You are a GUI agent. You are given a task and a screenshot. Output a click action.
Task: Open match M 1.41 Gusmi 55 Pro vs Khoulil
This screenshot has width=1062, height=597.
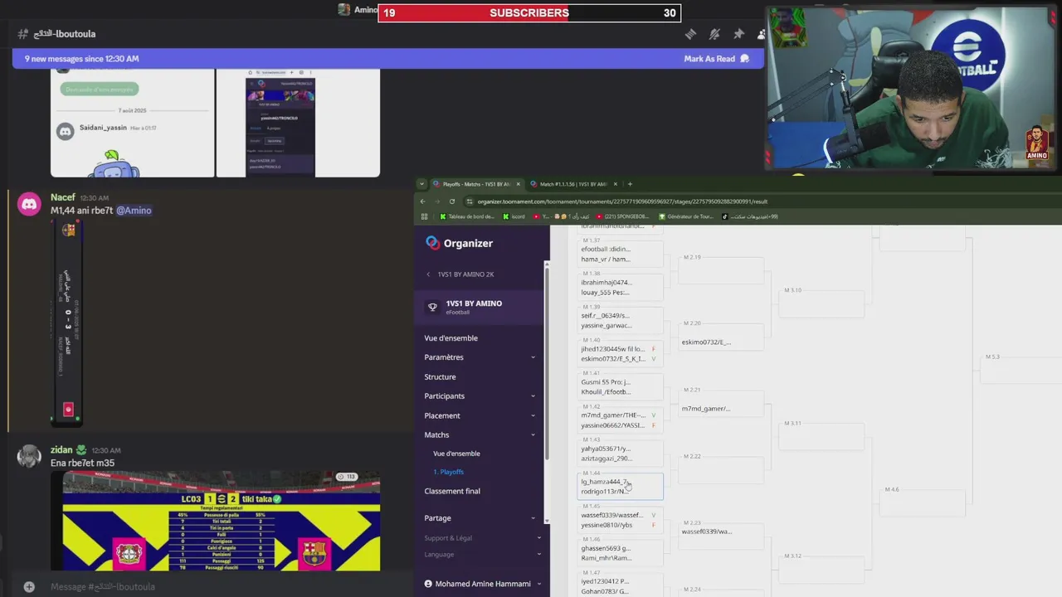pos(620,386)
